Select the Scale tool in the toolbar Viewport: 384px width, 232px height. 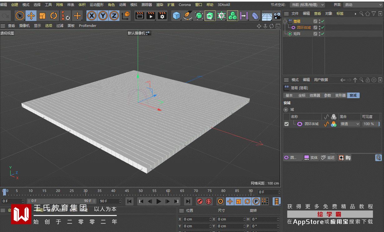pos(42,16)
